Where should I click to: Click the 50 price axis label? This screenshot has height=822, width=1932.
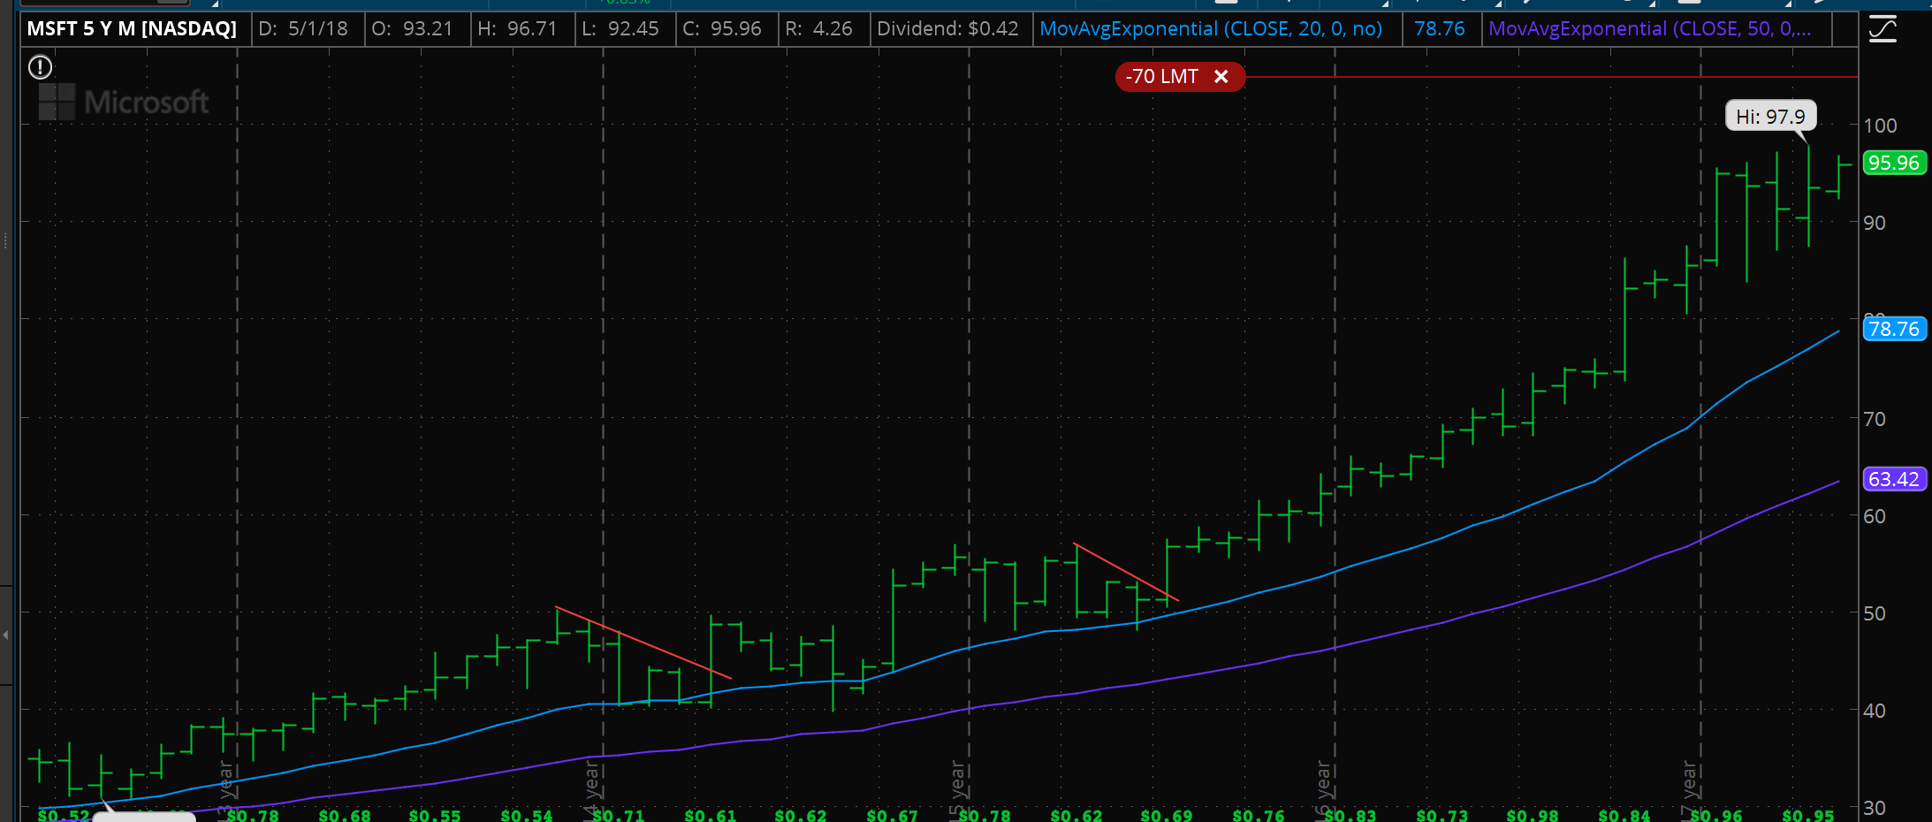point(1875,613)
